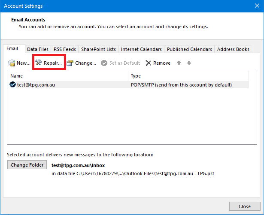
Task: Click the data file path text
Action: click(x=133, y=173)
